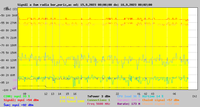Image resolution: width=200 pixels, height=107 pixels.
Task: Click the cyan Airtime 14 % legend
Action: 153,96
